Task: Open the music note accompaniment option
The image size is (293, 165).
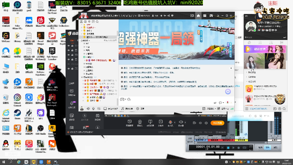Action: pos(127,109)
